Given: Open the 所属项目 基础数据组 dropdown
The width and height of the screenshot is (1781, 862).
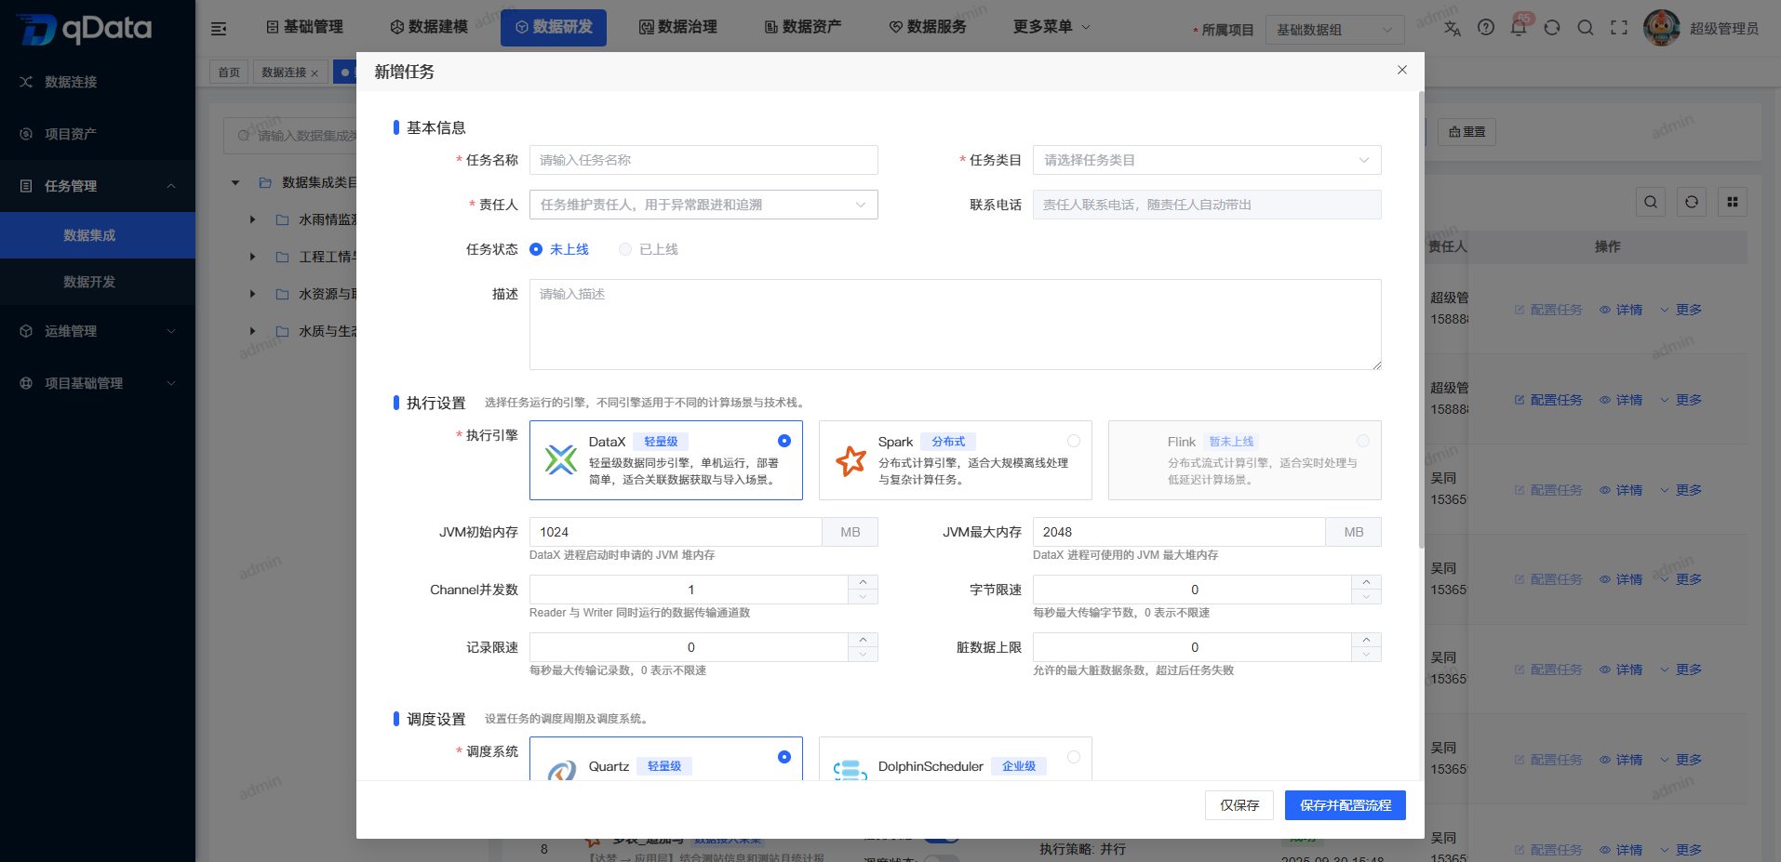Looking at the screenshot, I should click(1335, 30).
